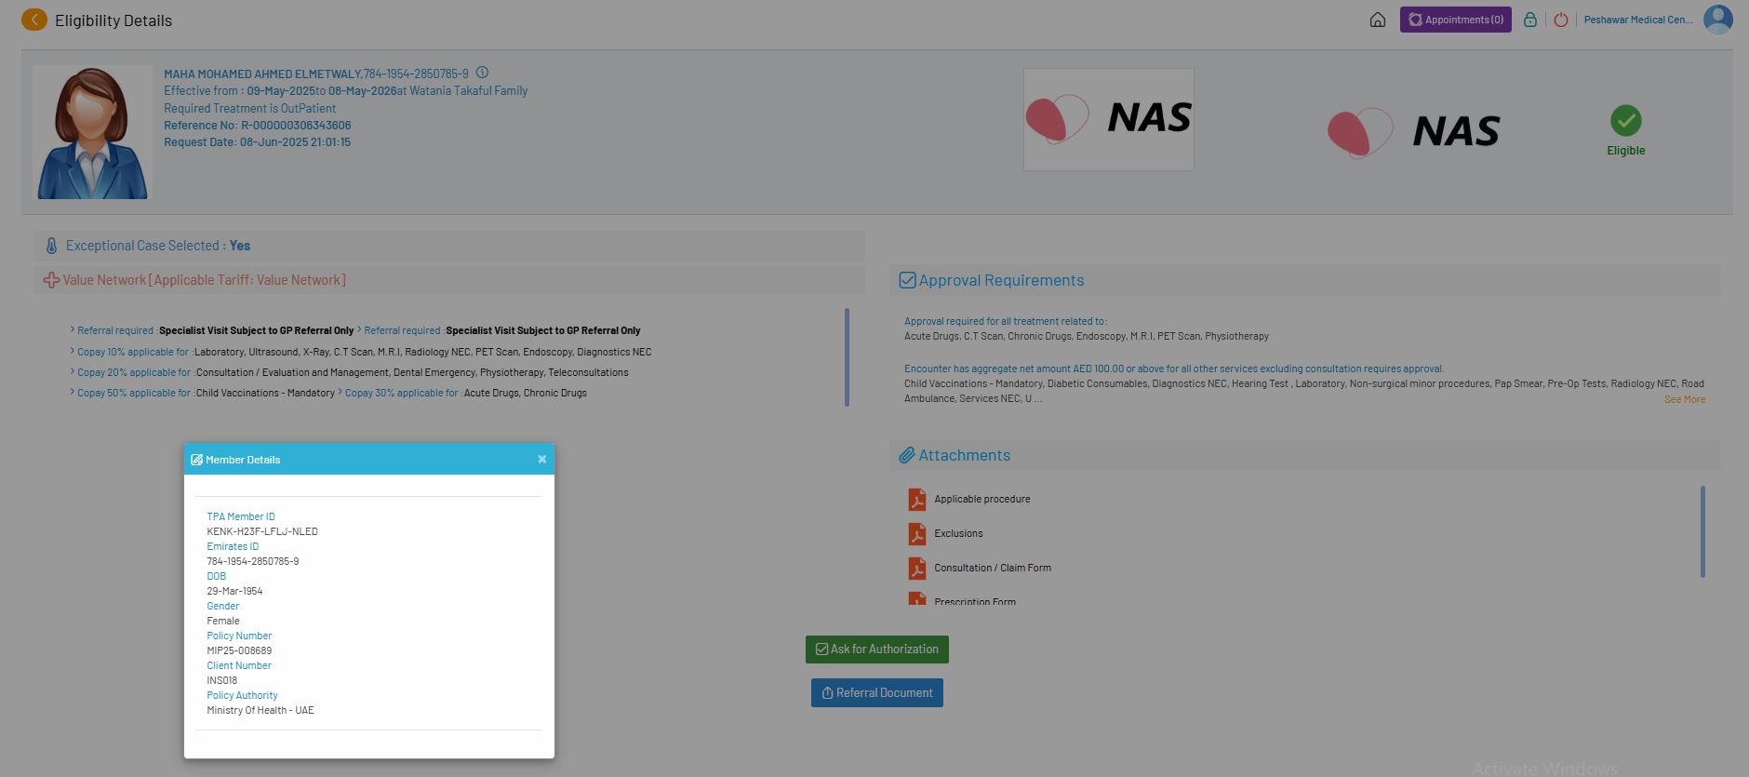Click the Attachments section heading
This screenshot has width=1749, height=777.
[964, 455]
